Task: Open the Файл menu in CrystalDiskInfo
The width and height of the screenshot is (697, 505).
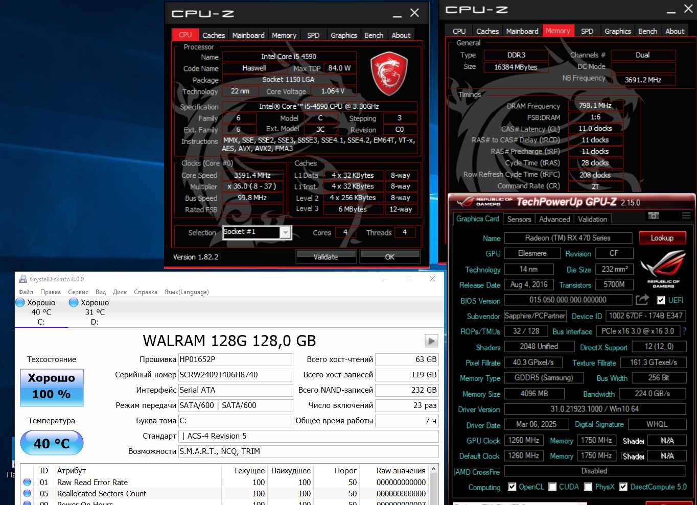Action: pos(26,292)
